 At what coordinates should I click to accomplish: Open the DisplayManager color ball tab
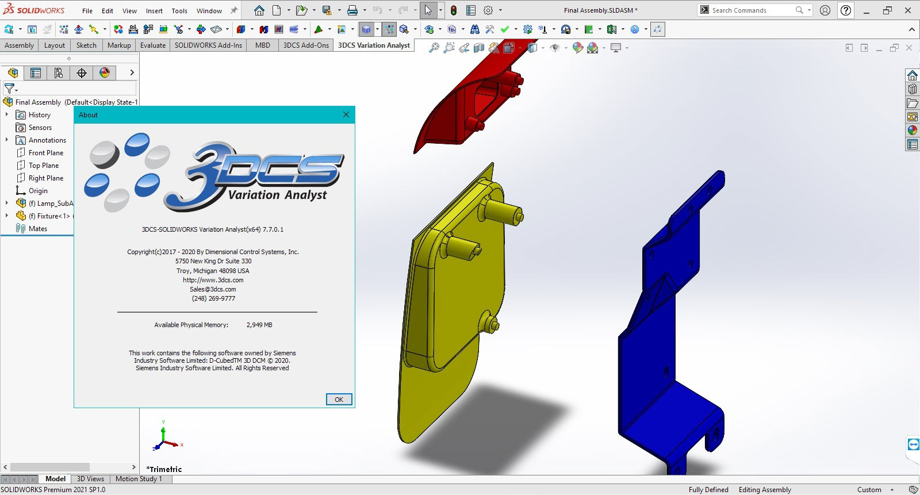(x=105, y=72)
